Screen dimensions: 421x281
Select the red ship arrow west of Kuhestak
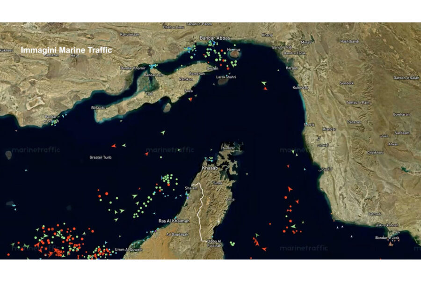tap(265, 88)
